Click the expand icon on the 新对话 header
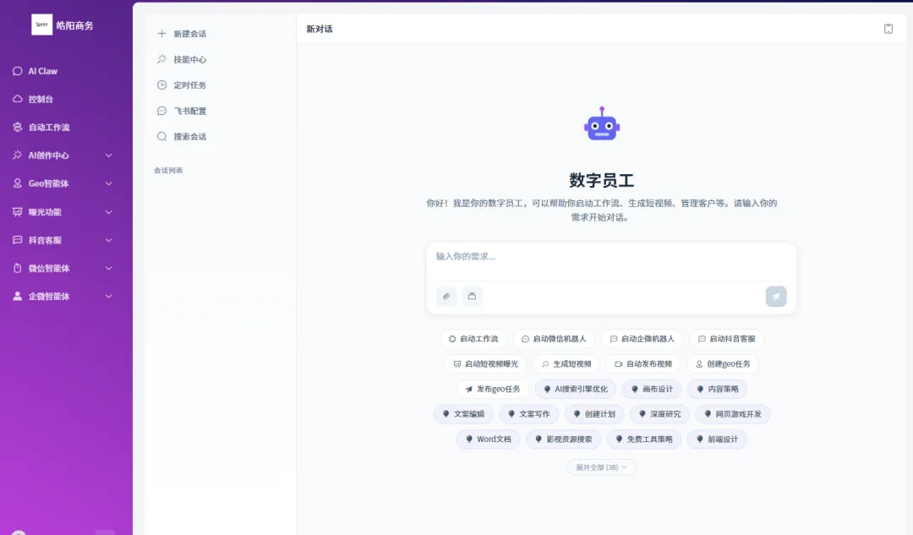 click(888, 28)
